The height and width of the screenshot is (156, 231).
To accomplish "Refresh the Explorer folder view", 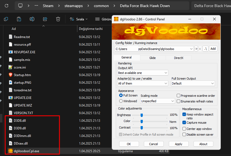I will 7,6.
